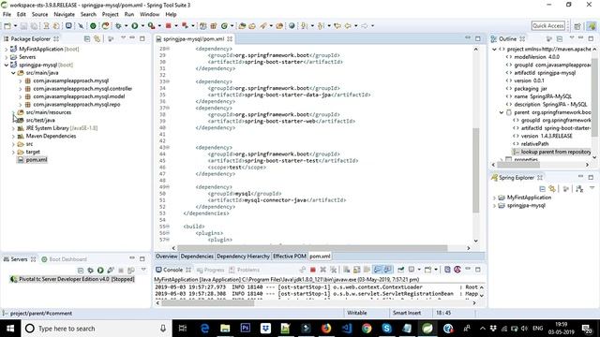Viewport: 600px width, 337px height.
Task: Switch to the Effective POM tab
Action: tap(290, 256)
